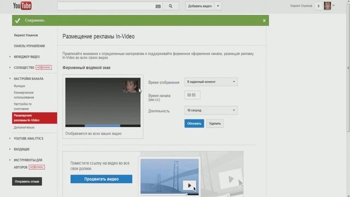This screenshot has height=197, width=350.
Task: Click the Удалить button
Action: point(215,124)
